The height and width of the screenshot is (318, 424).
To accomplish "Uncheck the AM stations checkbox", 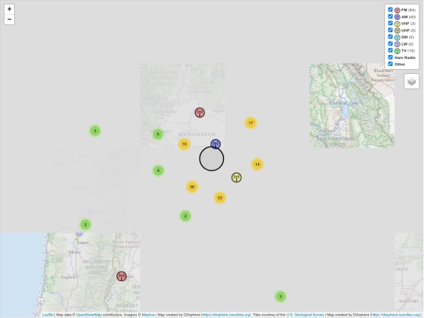I will [390, 16].
